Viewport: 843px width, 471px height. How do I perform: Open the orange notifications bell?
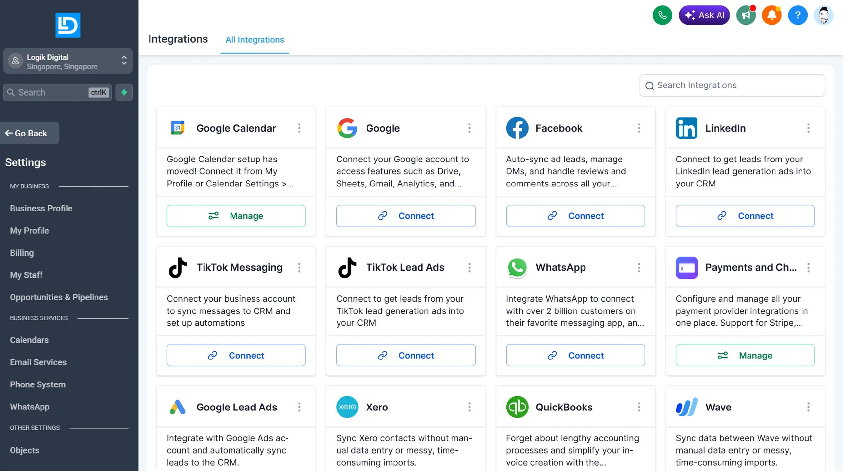pos(772,15)
